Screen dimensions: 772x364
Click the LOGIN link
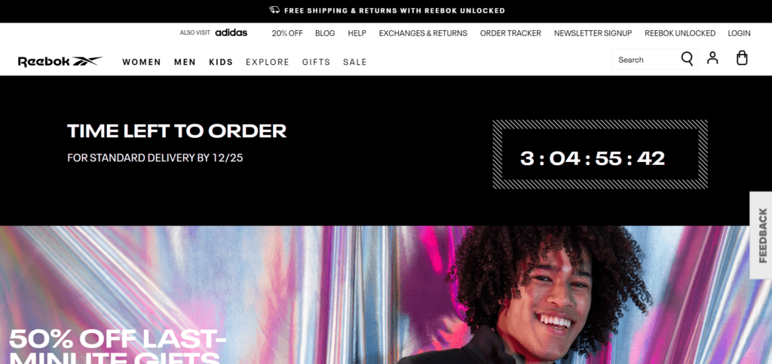(x=739, y=33)
